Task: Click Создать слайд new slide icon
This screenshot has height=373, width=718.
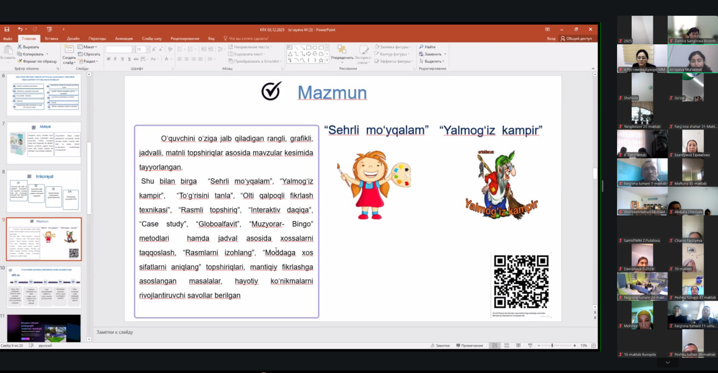Action: [x=68, y=50]
